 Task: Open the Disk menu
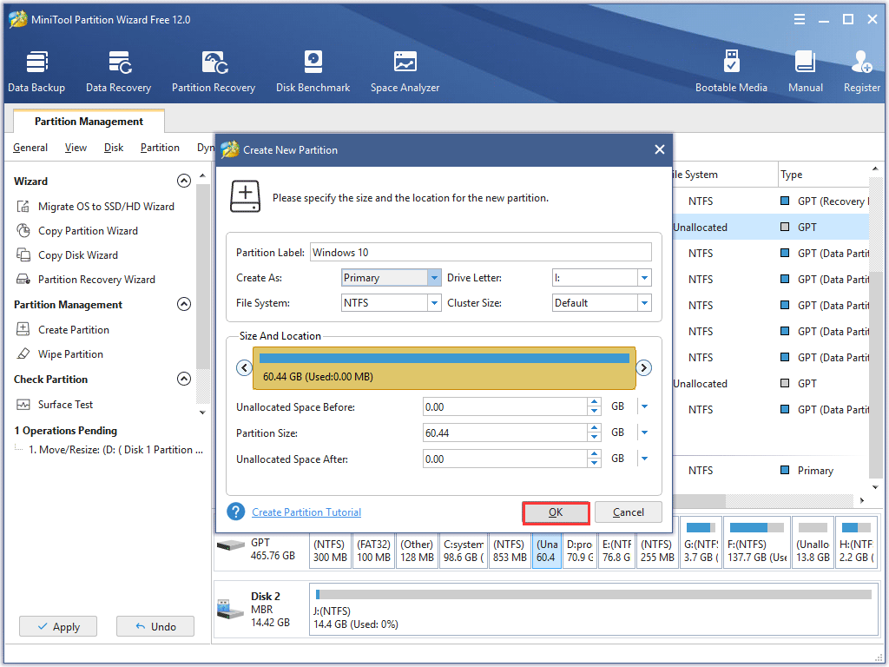pos(113,148)
